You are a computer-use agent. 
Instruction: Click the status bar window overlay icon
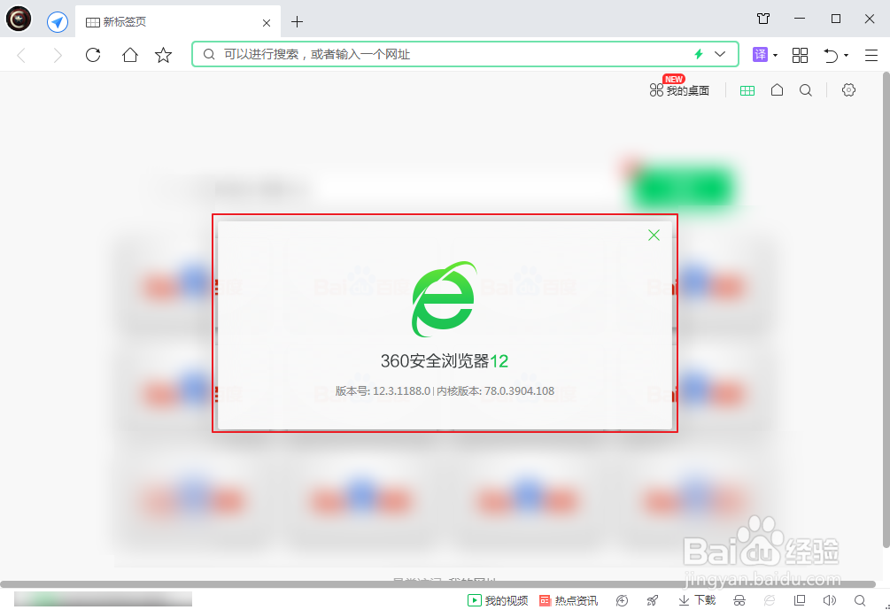tap(800, 600)
